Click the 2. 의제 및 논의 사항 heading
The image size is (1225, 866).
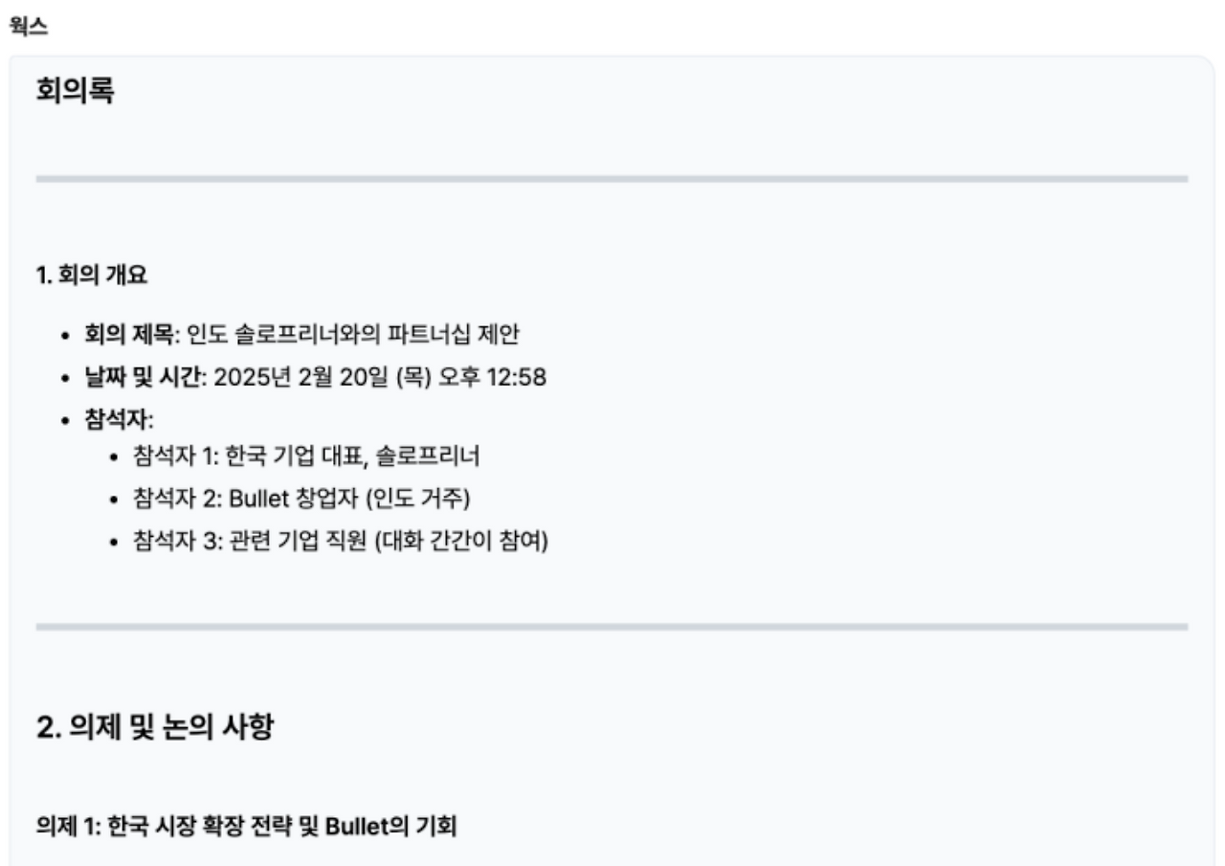click(x=156, y=728)
